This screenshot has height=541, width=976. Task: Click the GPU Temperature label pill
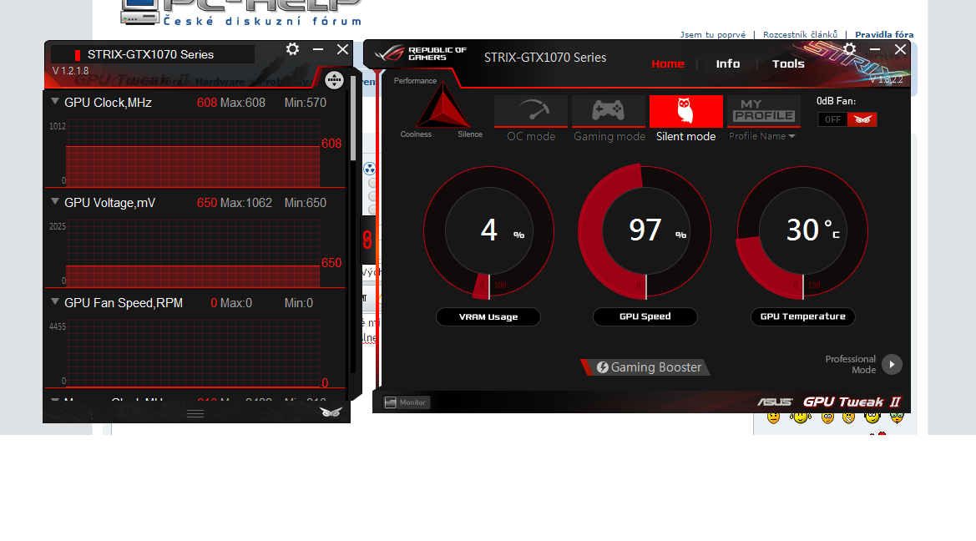coord(803,316)
